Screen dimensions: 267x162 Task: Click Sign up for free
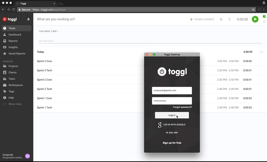pos(172,143)
